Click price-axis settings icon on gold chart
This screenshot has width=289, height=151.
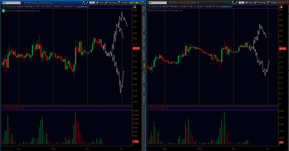pos(134,7)
